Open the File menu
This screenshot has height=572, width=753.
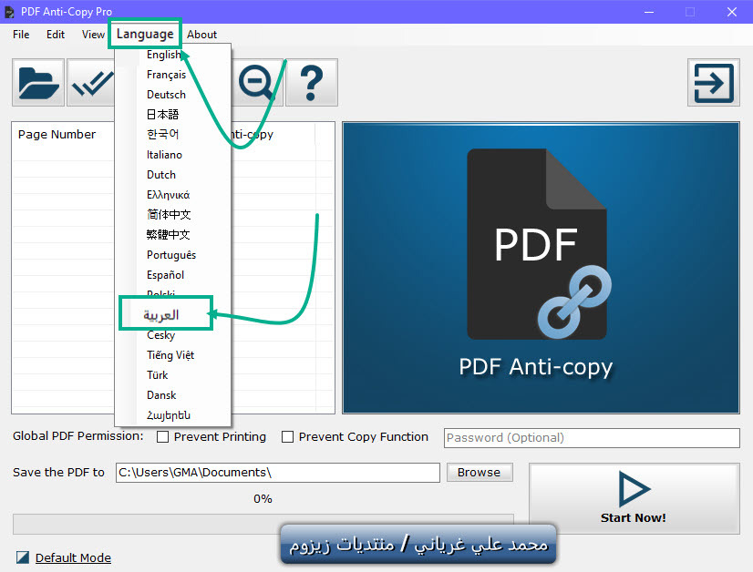[21, 35]
